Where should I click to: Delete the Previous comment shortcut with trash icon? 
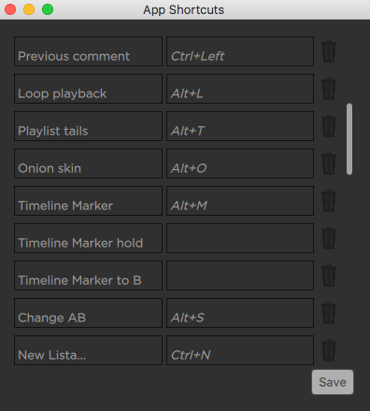[329, 51]
